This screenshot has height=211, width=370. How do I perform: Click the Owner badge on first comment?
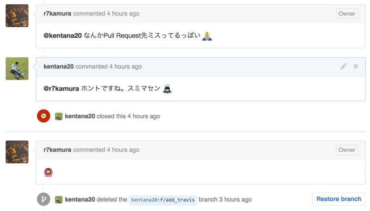346,14
